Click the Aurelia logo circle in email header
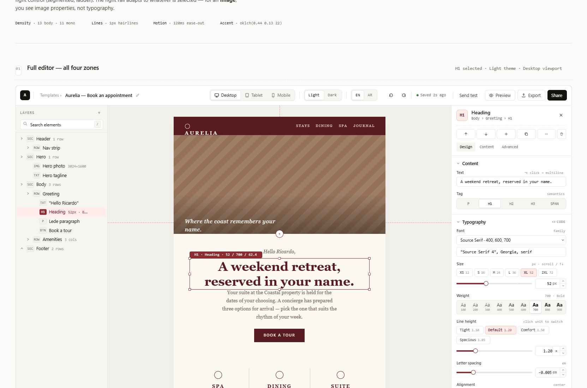 187,126
